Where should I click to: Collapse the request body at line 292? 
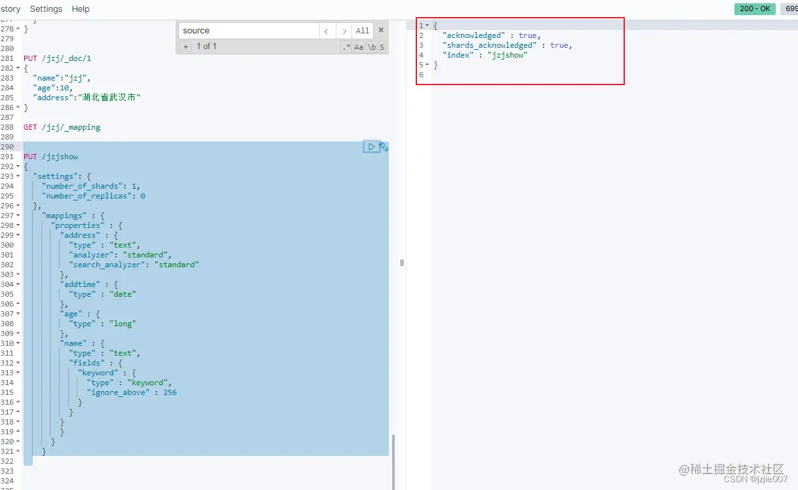(18, 166)
